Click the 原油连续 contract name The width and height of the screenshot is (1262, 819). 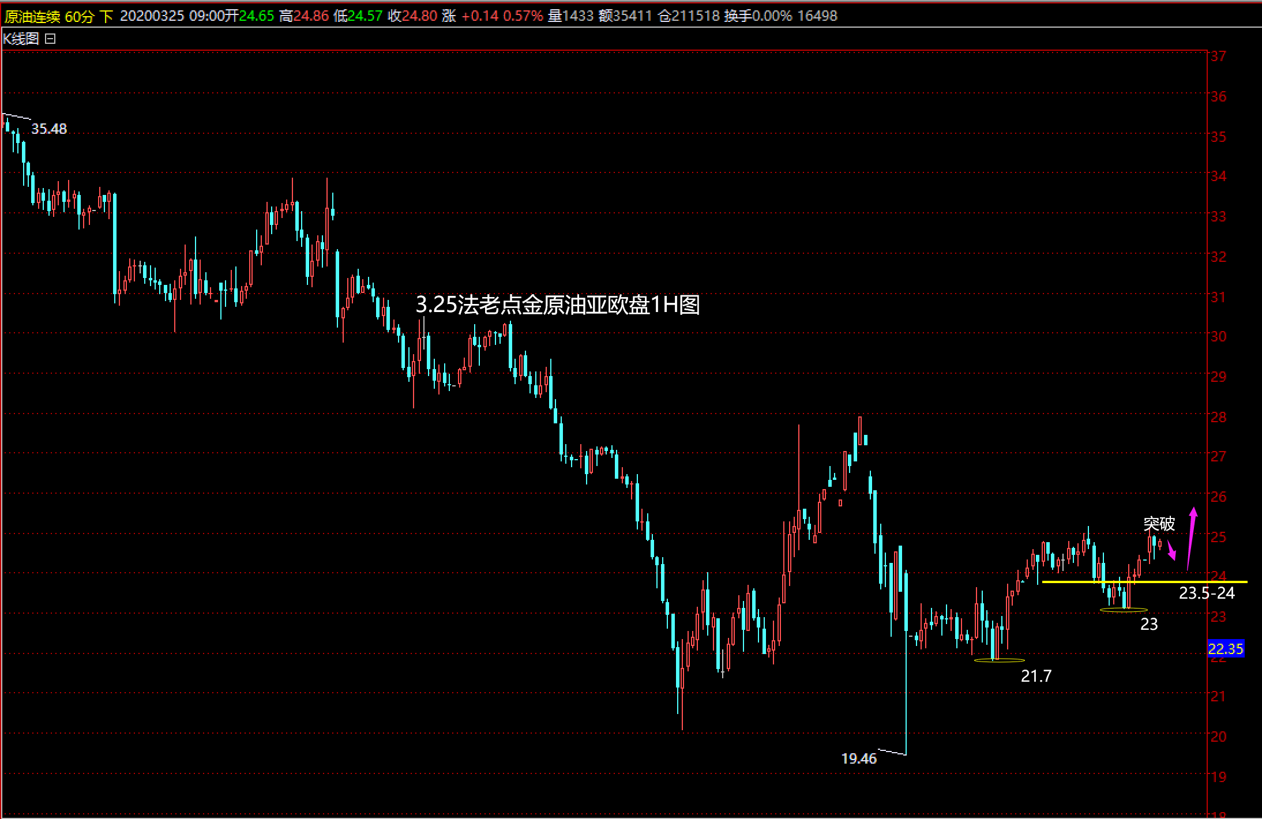[x=32, y=16]
